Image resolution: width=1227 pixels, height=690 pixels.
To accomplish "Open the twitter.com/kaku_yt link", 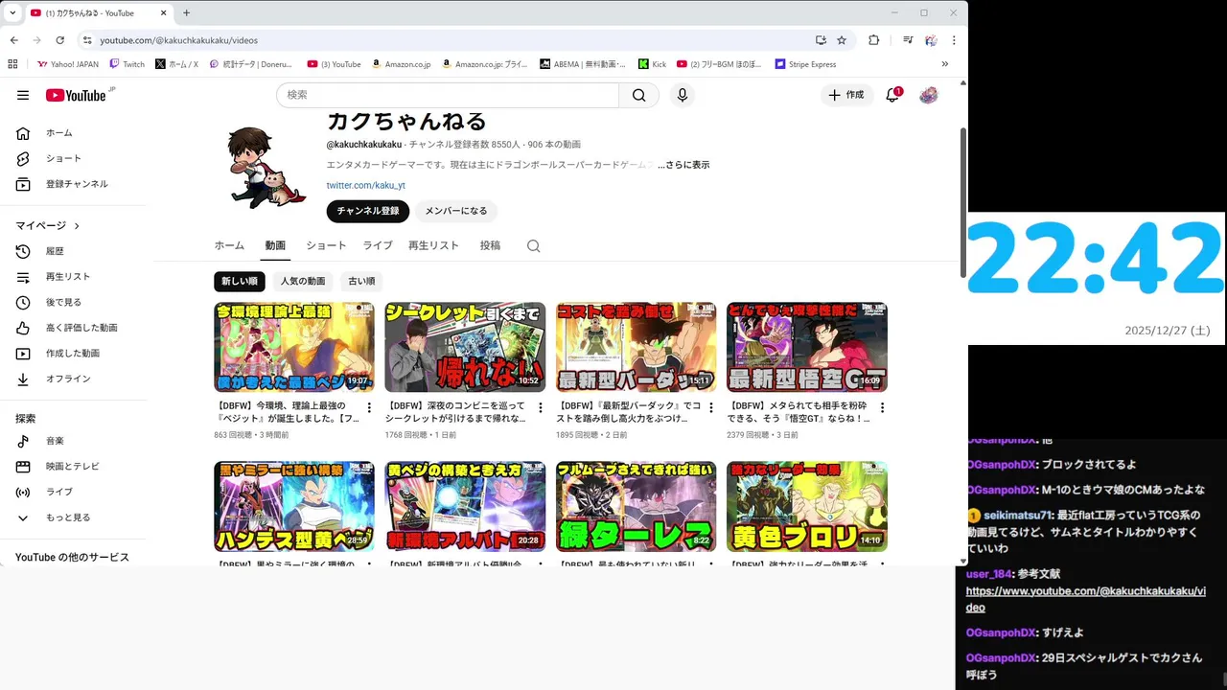I will 366,185.
